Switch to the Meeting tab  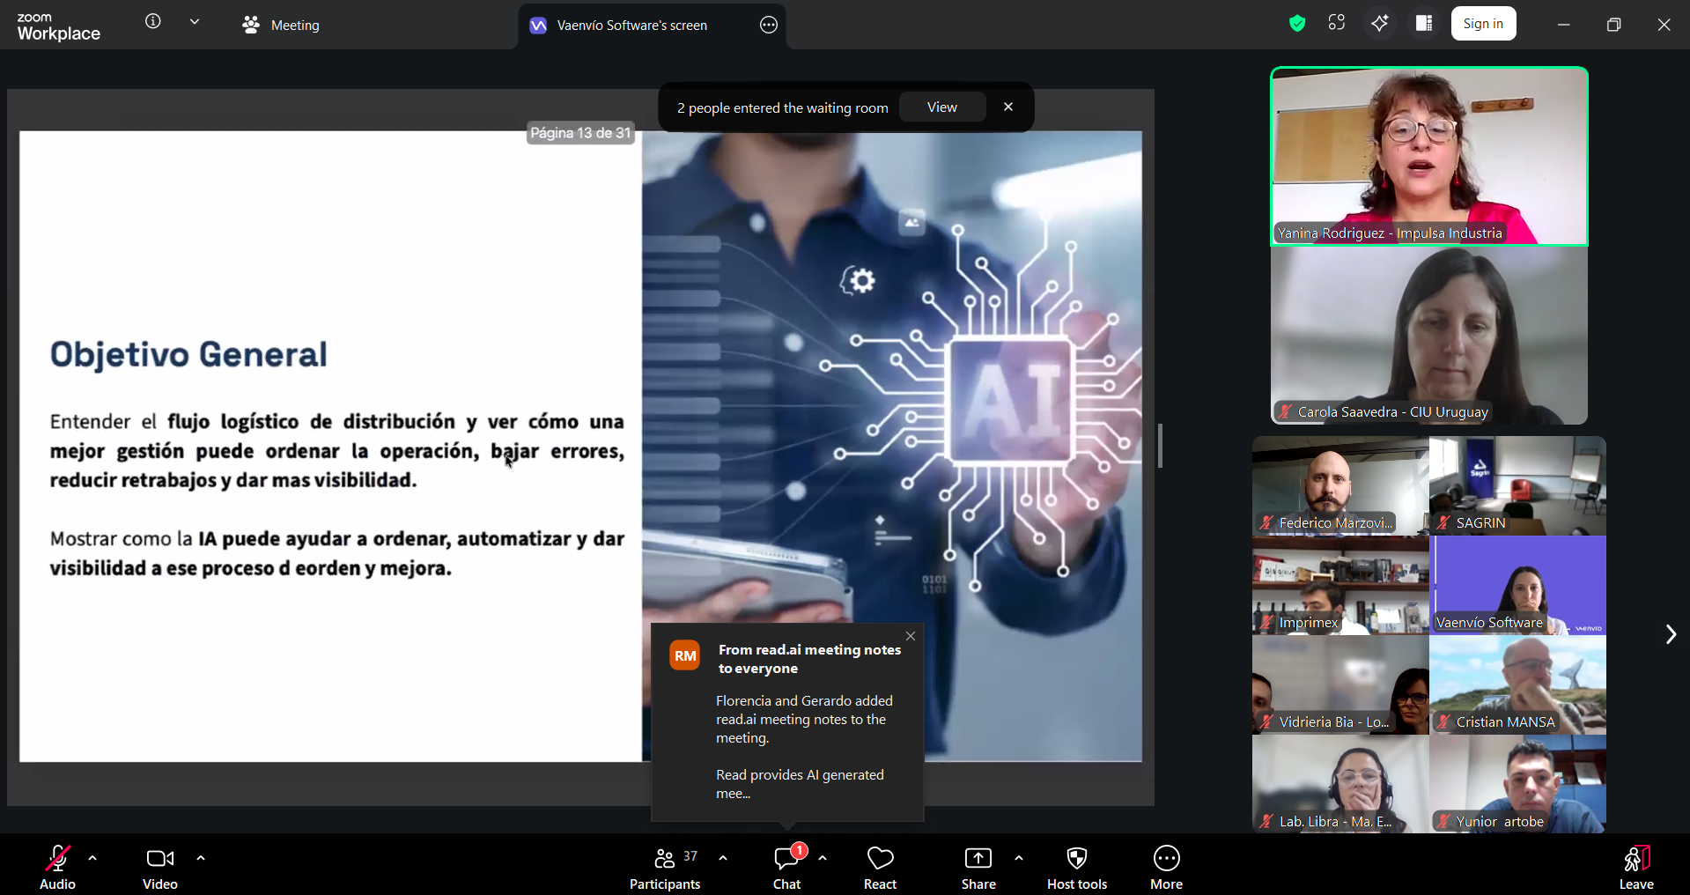click(282, 26)
